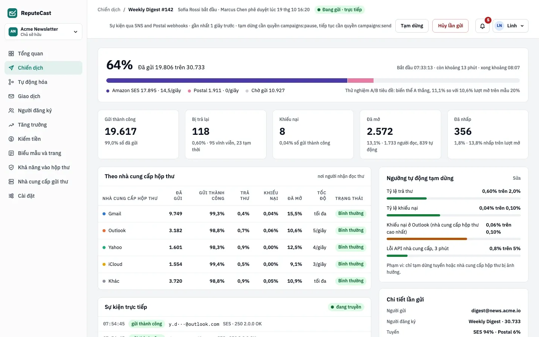The height and width of the screenshot is (337, 539).
Task: Open Giao dịch envelope icon
Action: (11, 96)
